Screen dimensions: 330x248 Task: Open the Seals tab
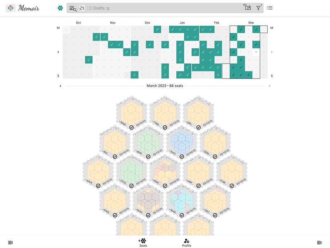[x=143, y=243]
